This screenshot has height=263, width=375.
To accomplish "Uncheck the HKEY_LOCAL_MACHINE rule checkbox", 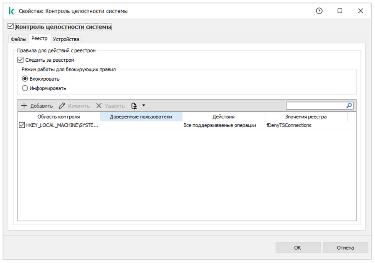I will [x=22, y=125].
